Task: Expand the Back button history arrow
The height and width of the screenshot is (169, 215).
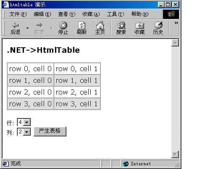Action: tap(27, 28)
